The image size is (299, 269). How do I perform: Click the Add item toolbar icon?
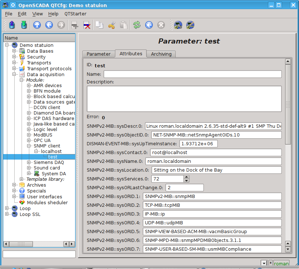coord(75,25)
